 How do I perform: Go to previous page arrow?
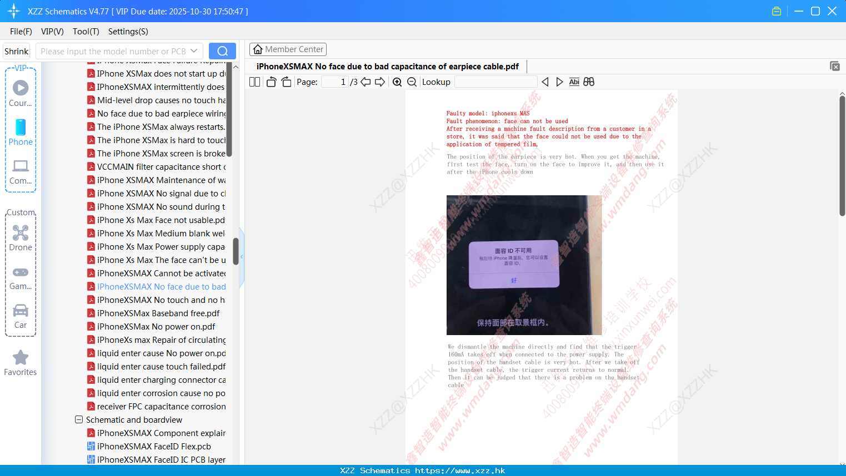[366, 82]
